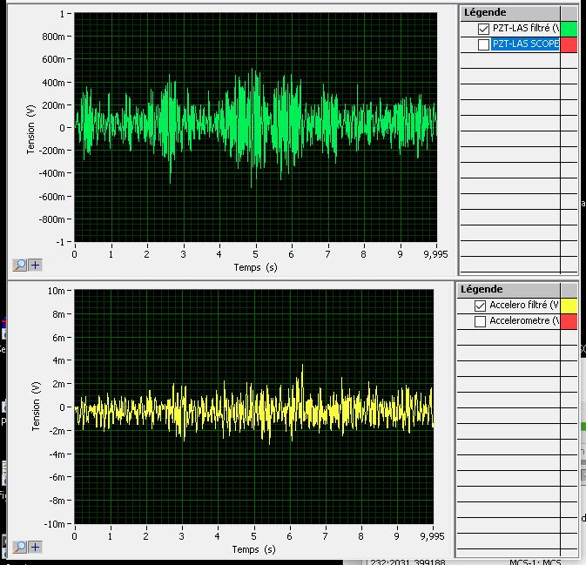The image size is (586, 565).
Task: Click the 9,995 end value on upper time axis
Action: click(434, 256)
